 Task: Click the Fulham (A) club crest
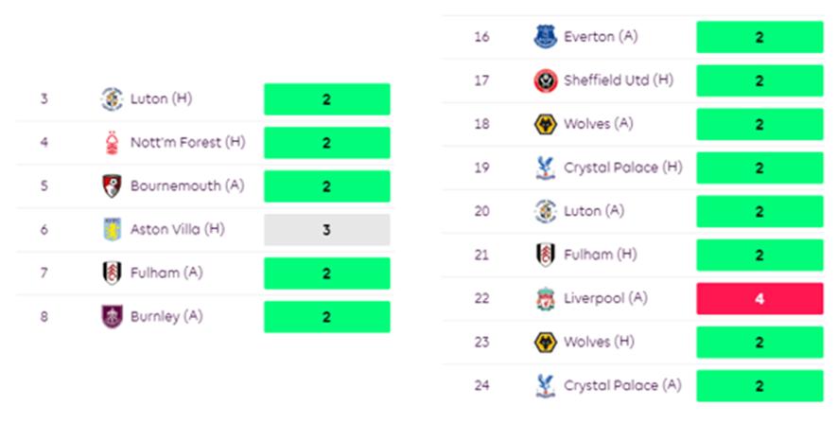coord(112,274)
